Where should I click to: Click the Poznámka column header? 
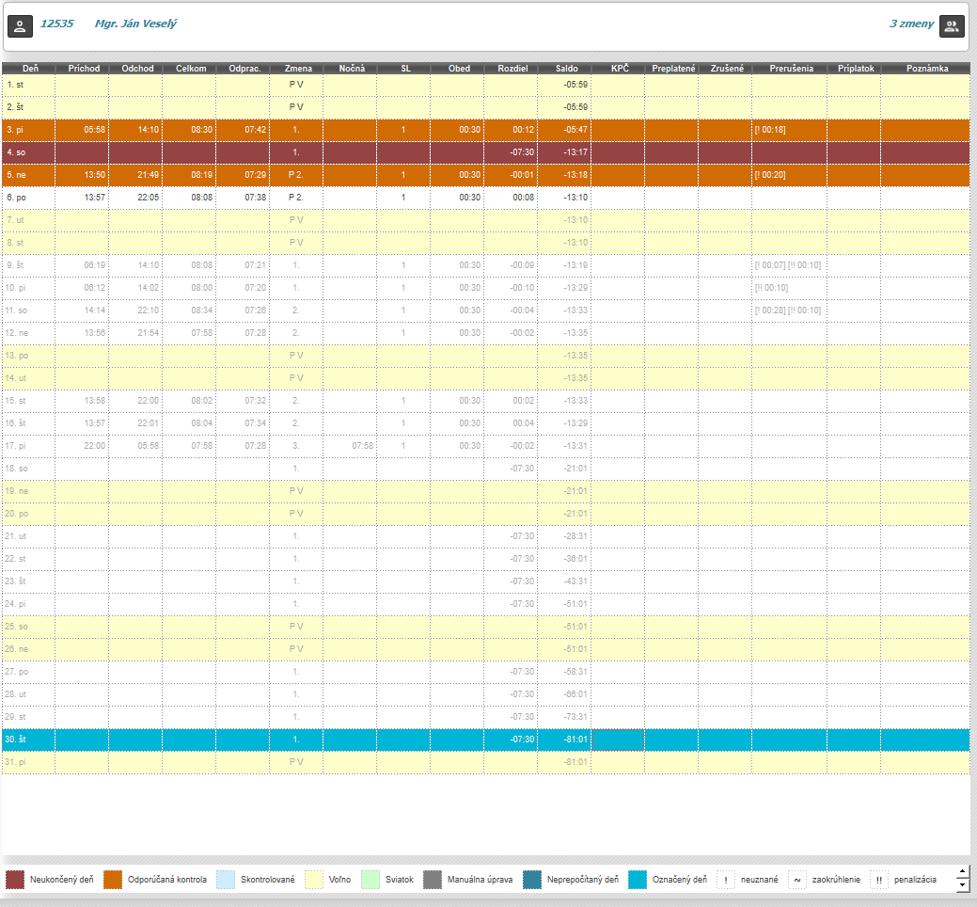click(926, 69)
